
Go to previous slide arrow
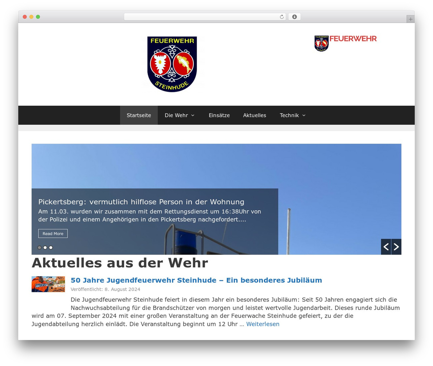pyautogui.click(x=386, y=247)
